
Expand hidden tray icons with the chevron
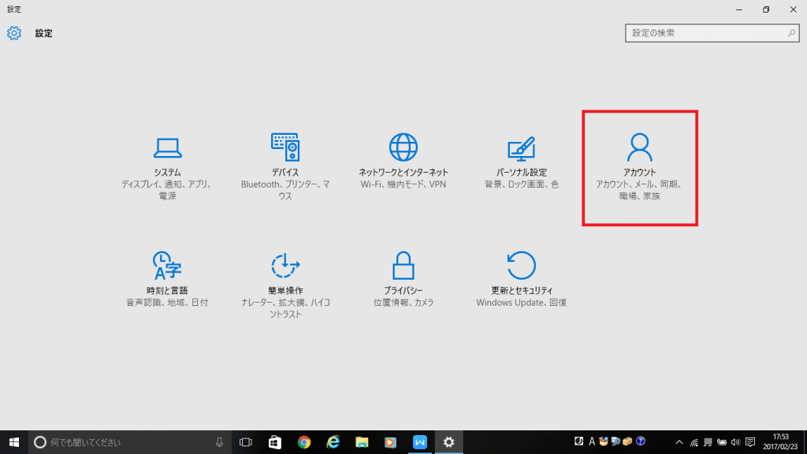tap(678, 443)
